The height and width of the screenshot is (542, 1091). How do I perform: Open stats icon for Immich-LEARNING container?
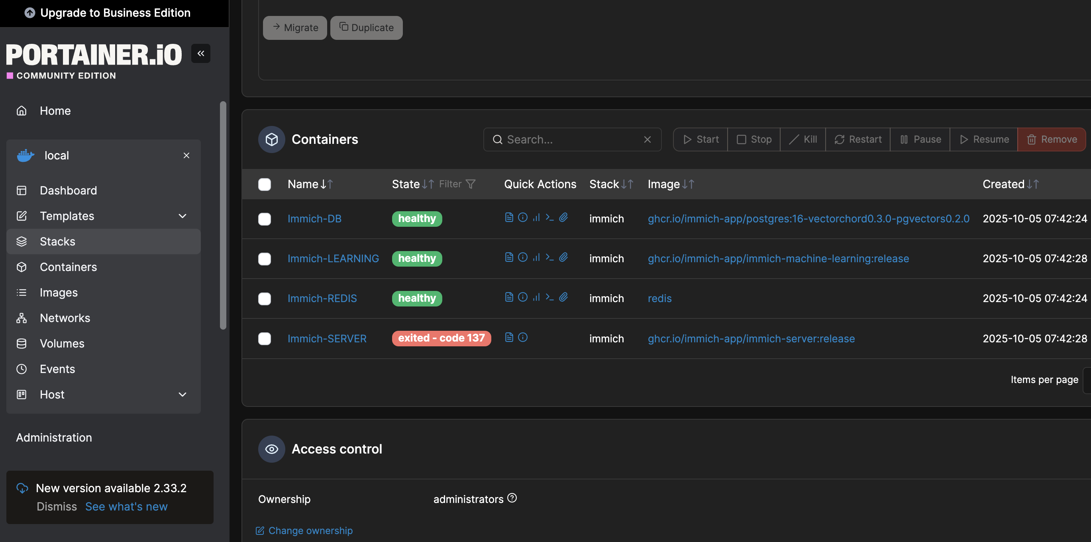point(536,257)
